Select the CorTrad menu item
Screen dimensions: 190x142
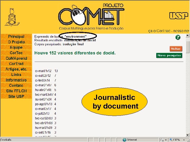pyautogui.click(x=16, y=64)
